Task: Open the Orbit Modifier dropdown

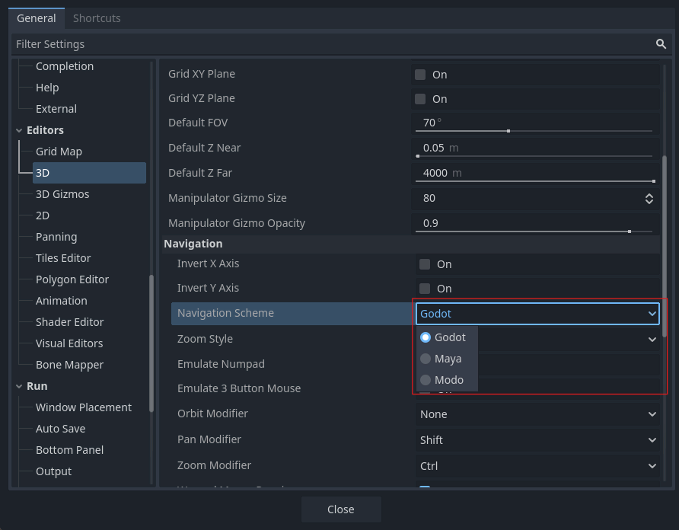Action: [x=537, y=414]
